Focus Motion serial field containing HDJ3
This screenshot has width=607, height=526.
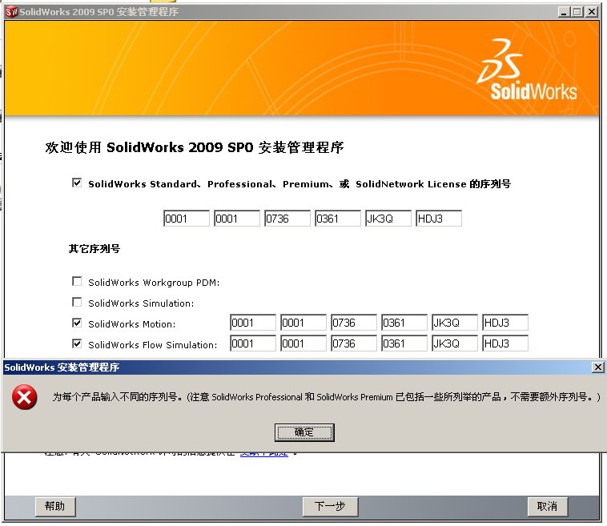[x=505, y=323]
